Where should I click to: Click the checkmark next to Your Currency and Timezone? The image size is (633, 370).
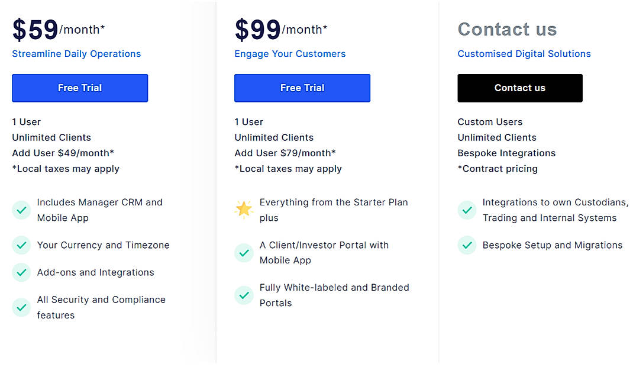click(x=21, y=245)
